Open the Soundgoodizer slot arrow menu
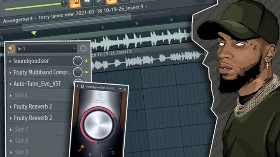The width and height of the screenshot is (280, 157). coord(10,61)
